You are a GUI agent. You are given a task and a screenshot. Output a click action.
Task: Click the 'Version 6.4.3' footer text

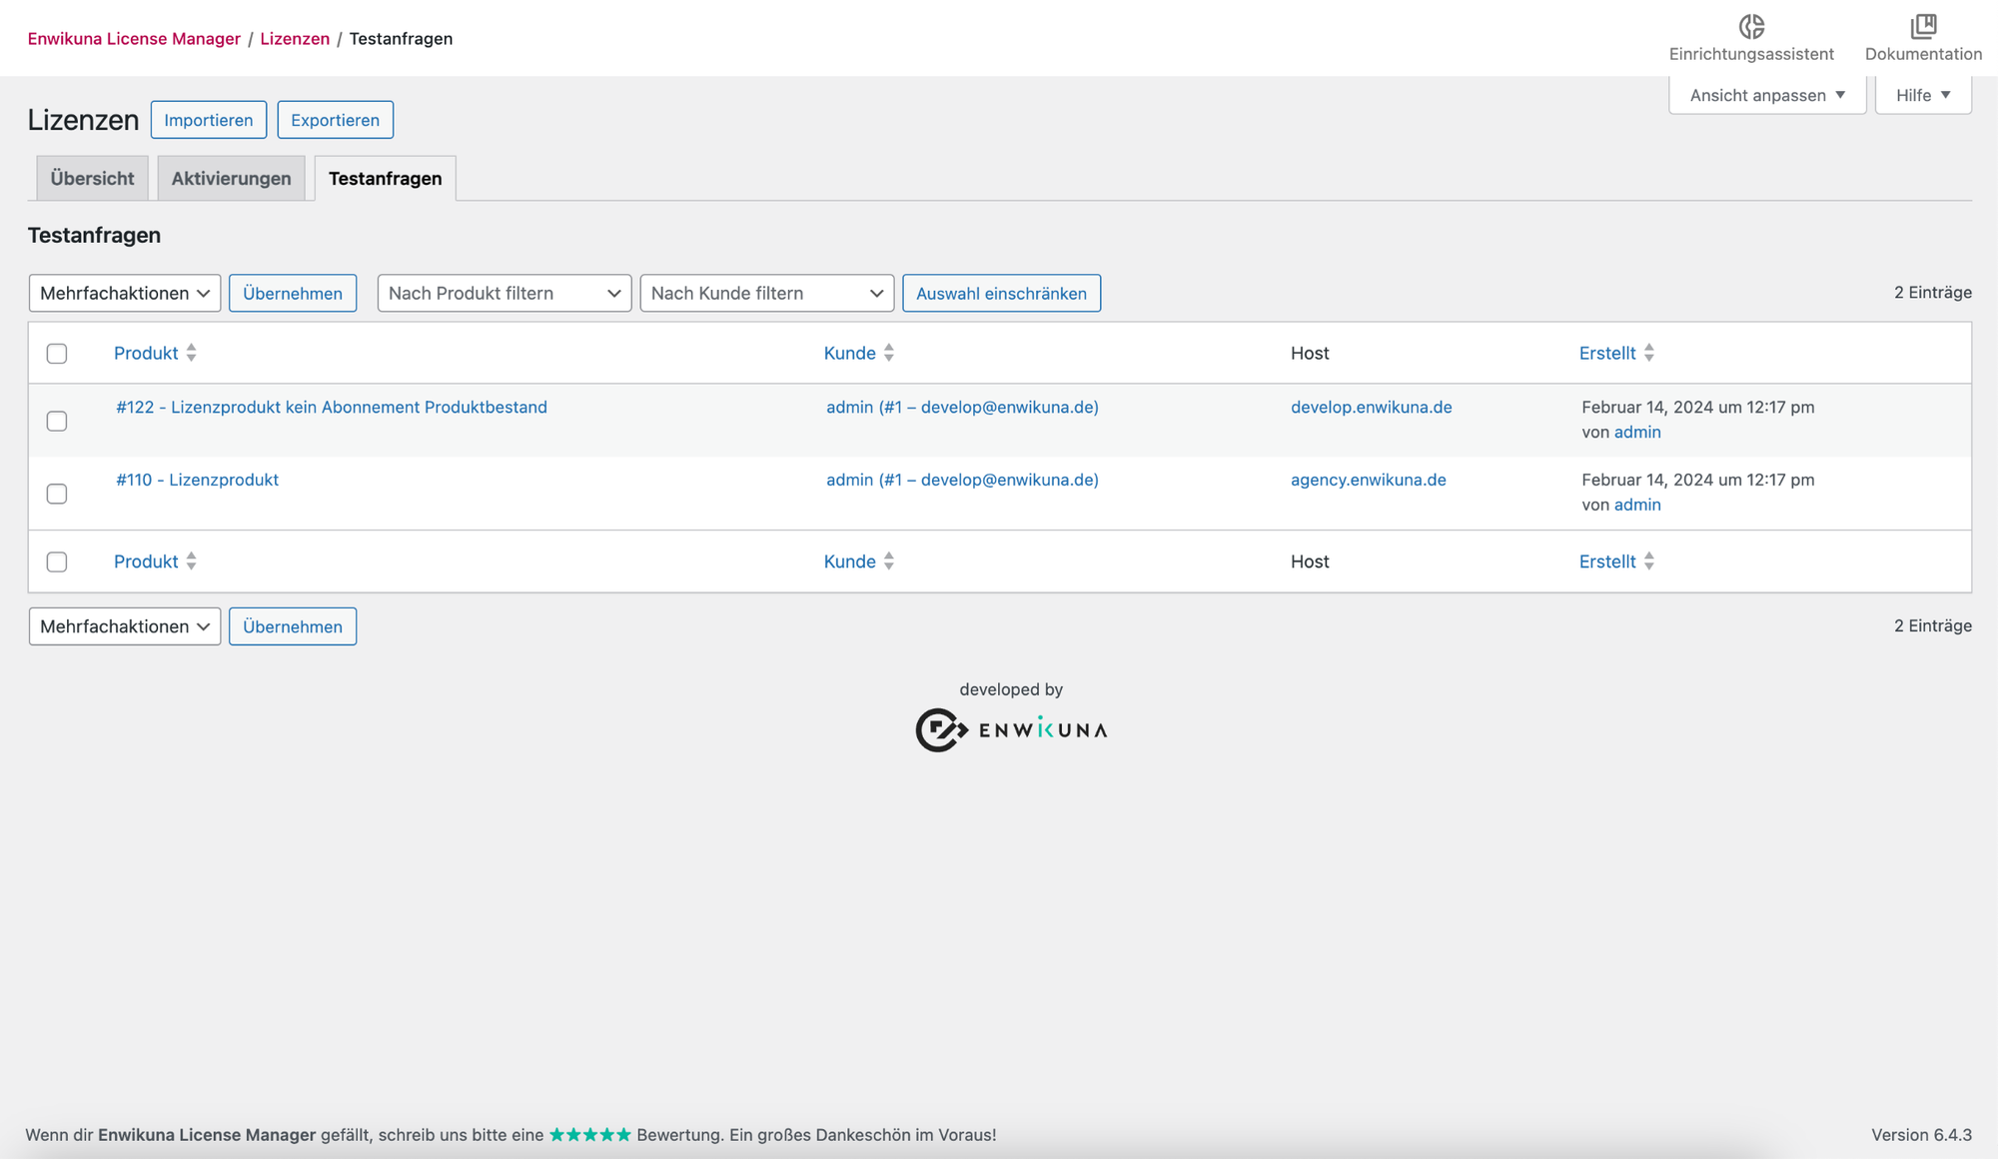(x=1921, y=1135)
